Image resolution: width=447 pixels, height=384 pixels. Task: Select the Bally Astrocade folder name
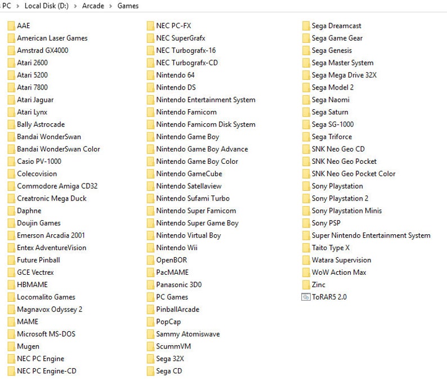pos(41,124)
